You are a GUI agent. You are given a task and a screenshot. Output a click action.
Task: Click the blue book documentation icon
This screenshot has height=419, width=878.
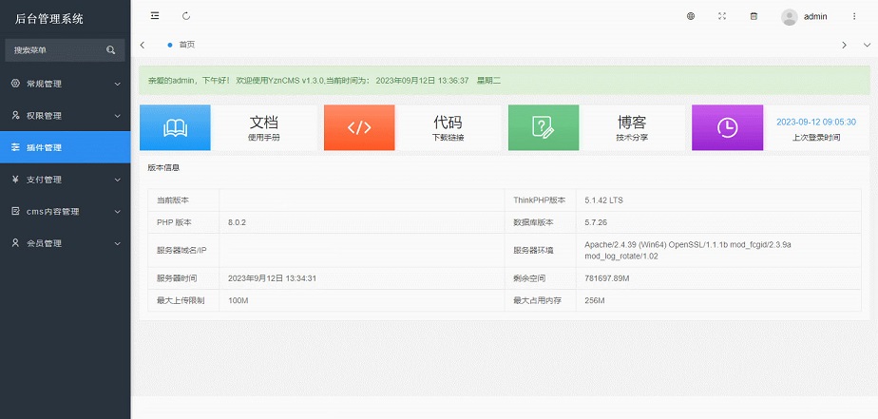175,127
